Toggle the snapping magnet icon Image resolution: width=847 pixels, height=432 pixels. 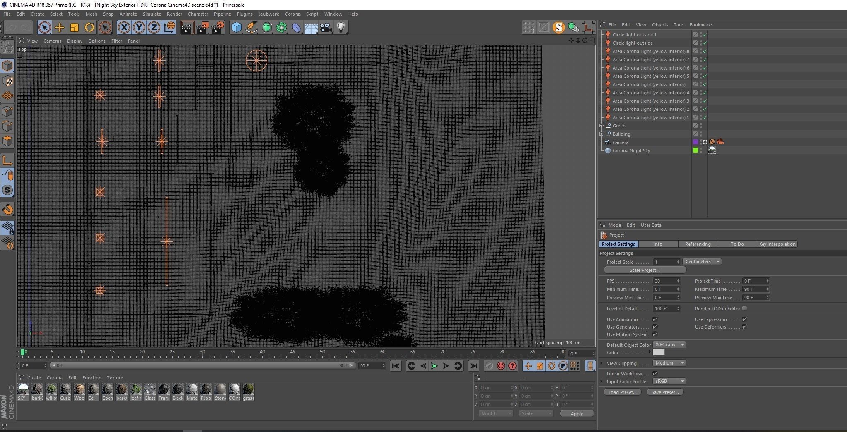click(x=7, y=209)
